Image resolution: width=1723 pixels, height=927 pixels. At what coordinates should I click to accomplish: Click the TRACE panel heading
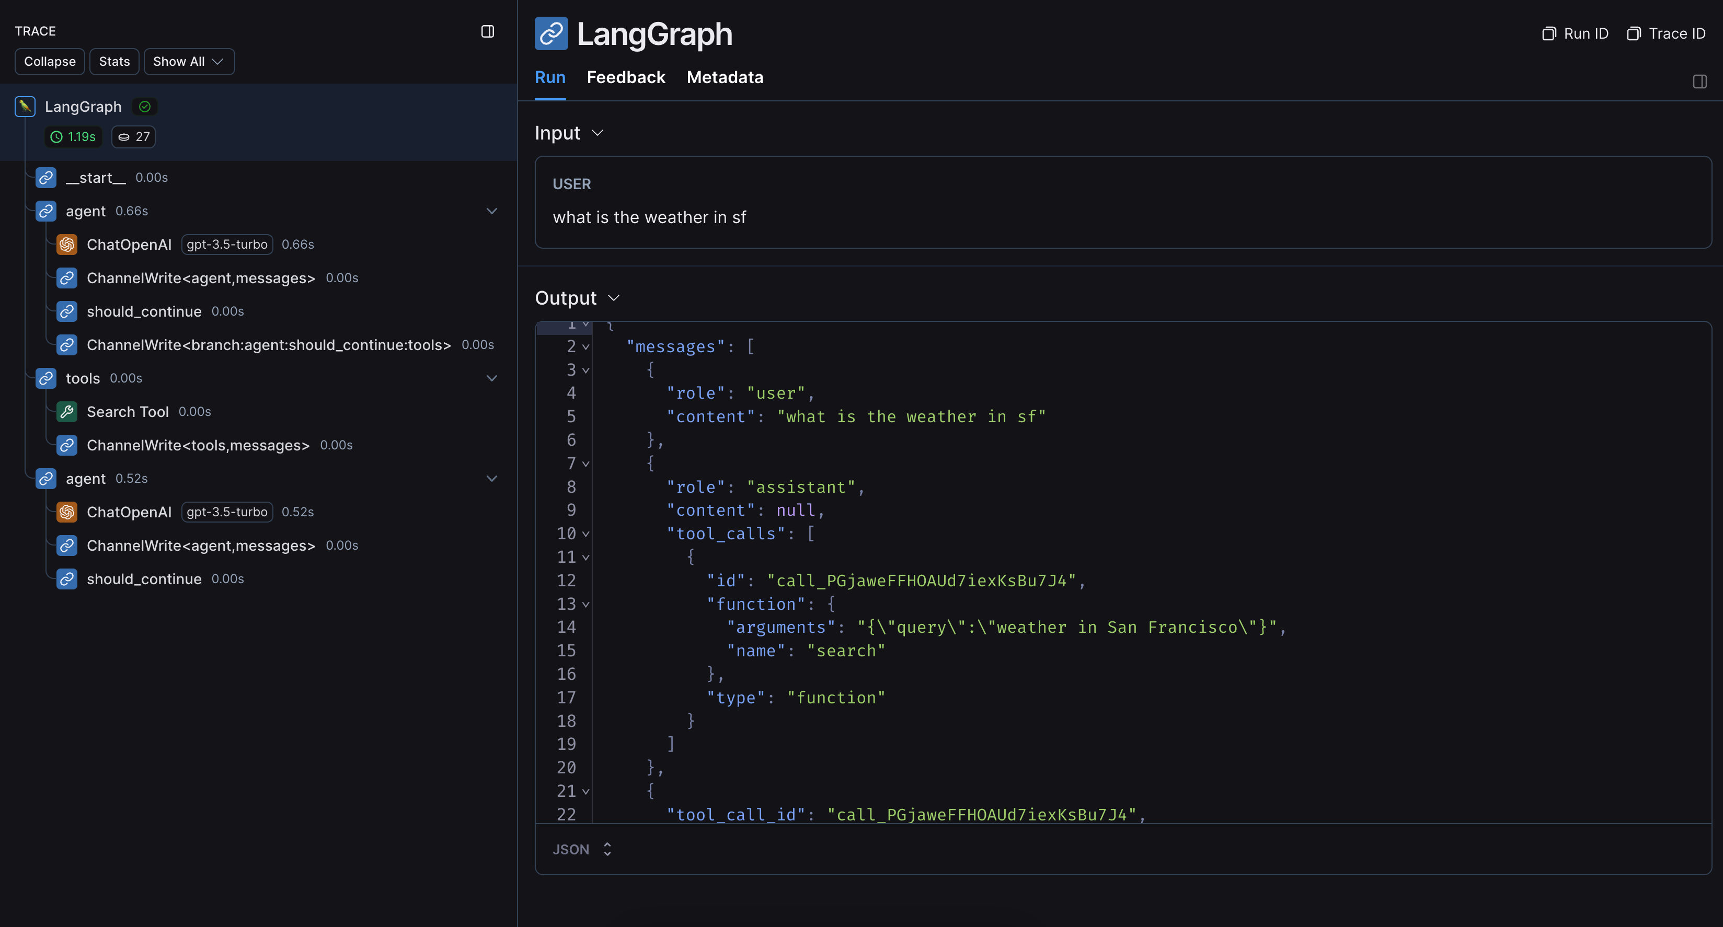pos(36,31)
